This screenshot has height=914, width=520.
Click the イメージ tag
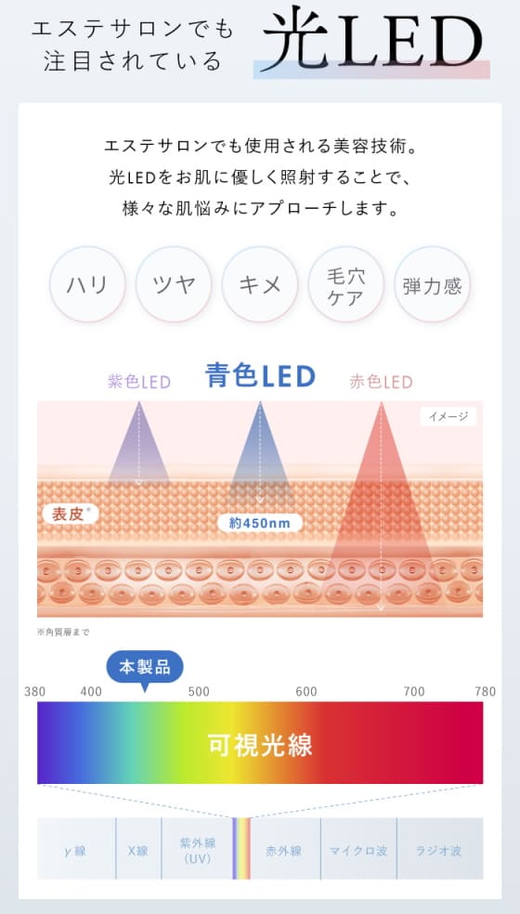(x=448, y=416)
